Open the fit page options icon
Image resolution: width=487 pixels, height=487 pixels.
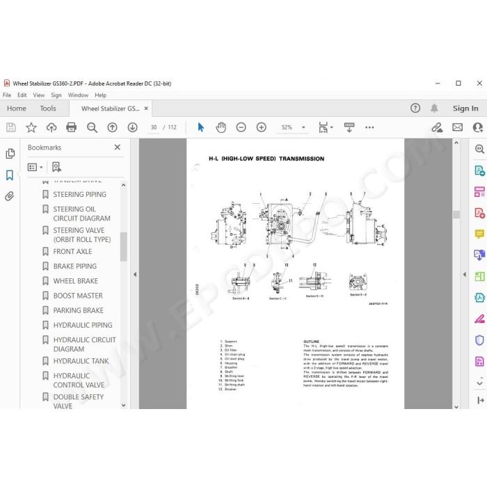click(324, 127)
